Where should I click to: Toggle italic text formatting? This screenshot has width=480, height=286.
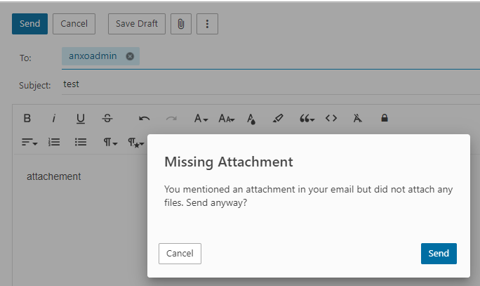(x=53, y=118)
